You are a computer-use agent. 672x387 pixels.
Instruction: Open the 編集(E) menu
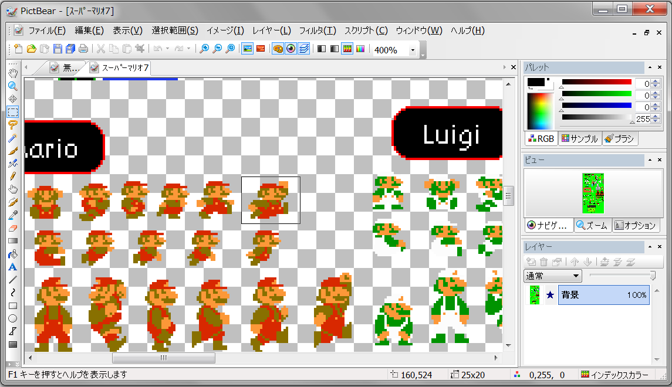[89, 30]
